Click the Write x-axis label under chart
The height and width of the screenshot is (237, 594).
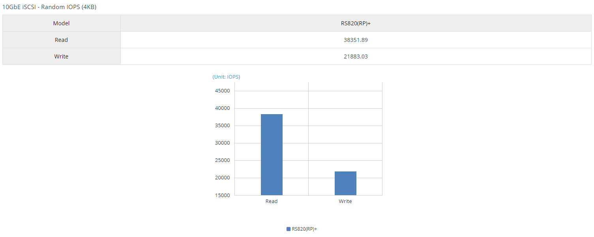point(345,201)
